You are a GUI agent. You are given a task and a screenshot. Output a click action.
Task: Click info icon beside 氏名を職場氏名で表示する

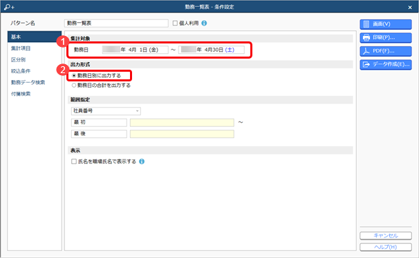[142, 161]
